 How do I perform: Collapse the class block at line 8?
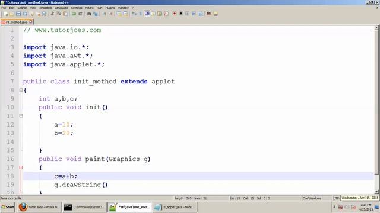click(x=21, y=90)
